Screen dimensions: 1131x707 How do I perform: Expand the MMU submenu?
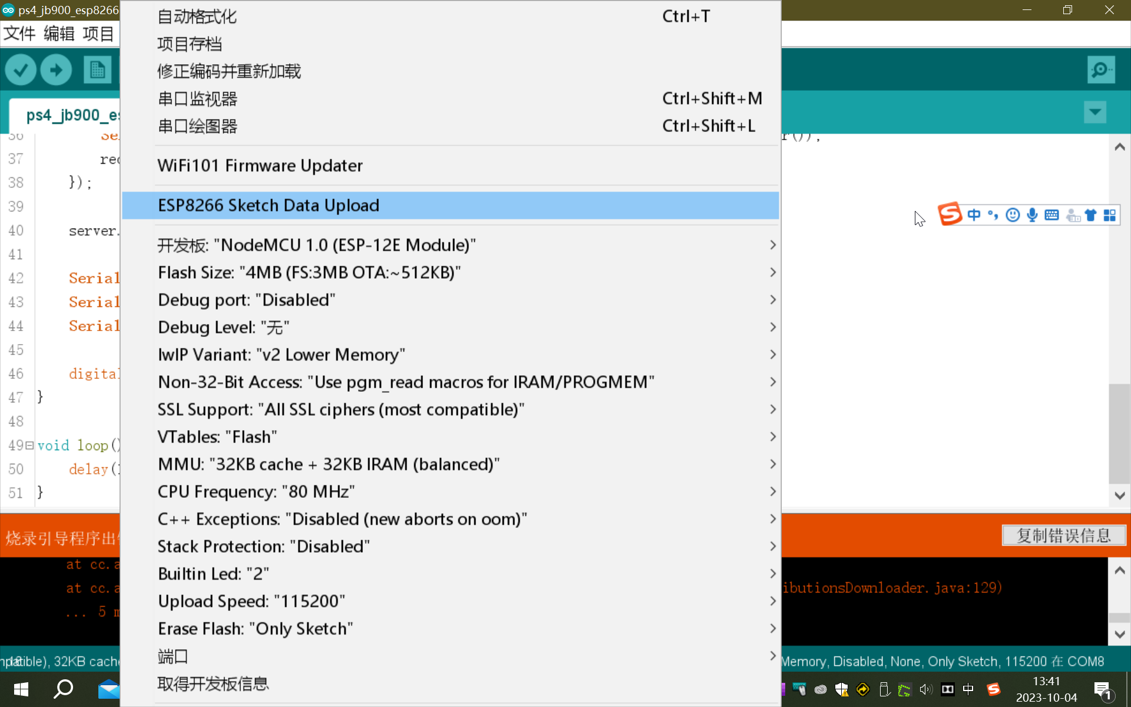click(x=450, y=464)
